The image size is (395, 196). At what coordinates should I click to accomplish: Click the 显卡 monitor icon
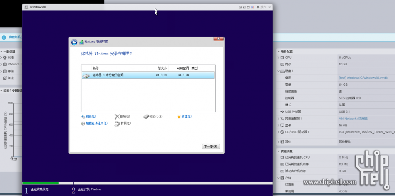[282, 125]
